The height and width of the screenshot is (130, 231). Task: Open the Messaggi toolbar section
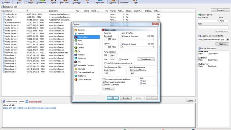[x=77, y=2]
